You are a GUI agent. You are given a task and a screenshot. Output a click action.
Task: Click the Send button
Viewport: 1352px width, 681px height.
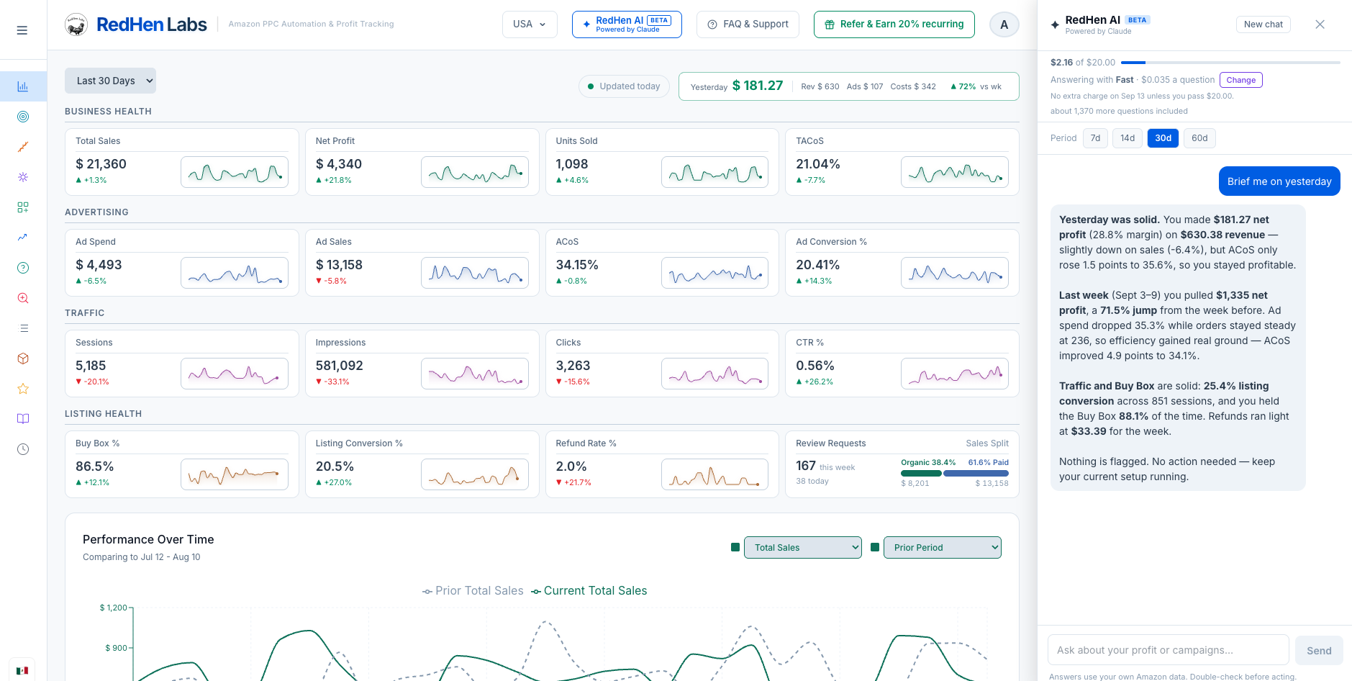[x=1319, y=651]
